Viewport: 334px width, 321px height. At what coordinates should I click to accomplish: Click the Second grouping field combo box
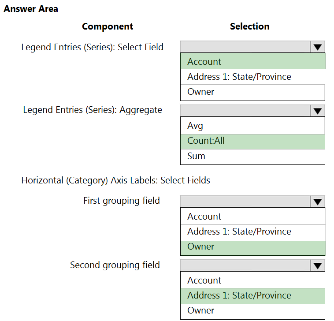tap(245, 265)
